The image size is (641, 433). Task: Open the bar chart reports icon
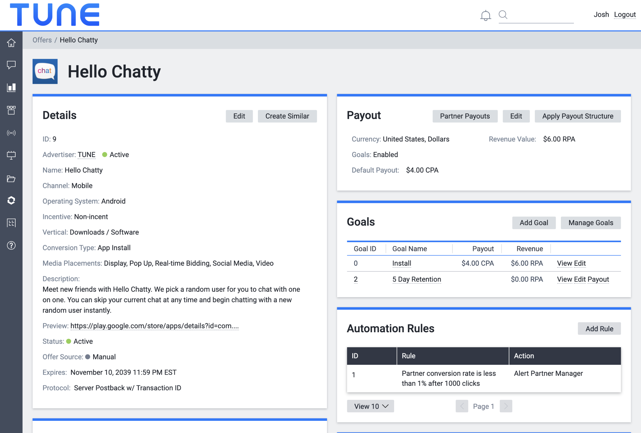pos(11,87)
